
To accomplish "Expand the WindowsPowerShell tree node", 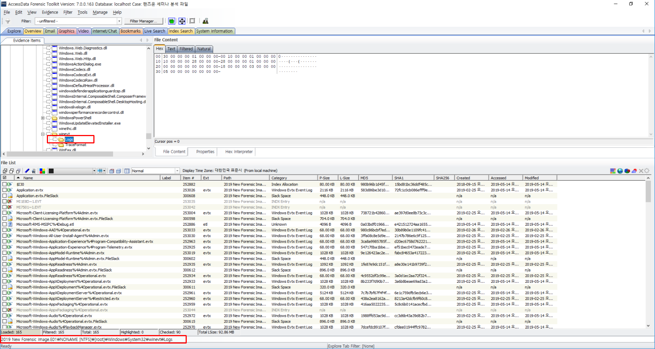I will 43,118.
